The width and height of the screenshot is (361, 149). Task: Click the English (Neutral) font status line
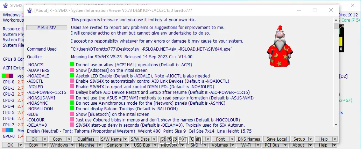[139, 131]
